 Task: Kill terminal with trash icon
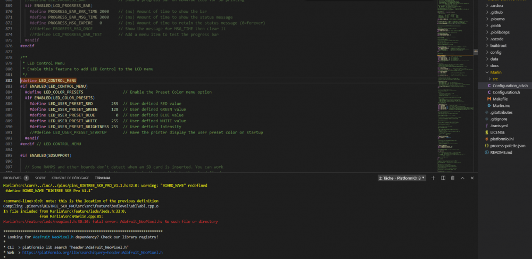[x=453, y=178]
